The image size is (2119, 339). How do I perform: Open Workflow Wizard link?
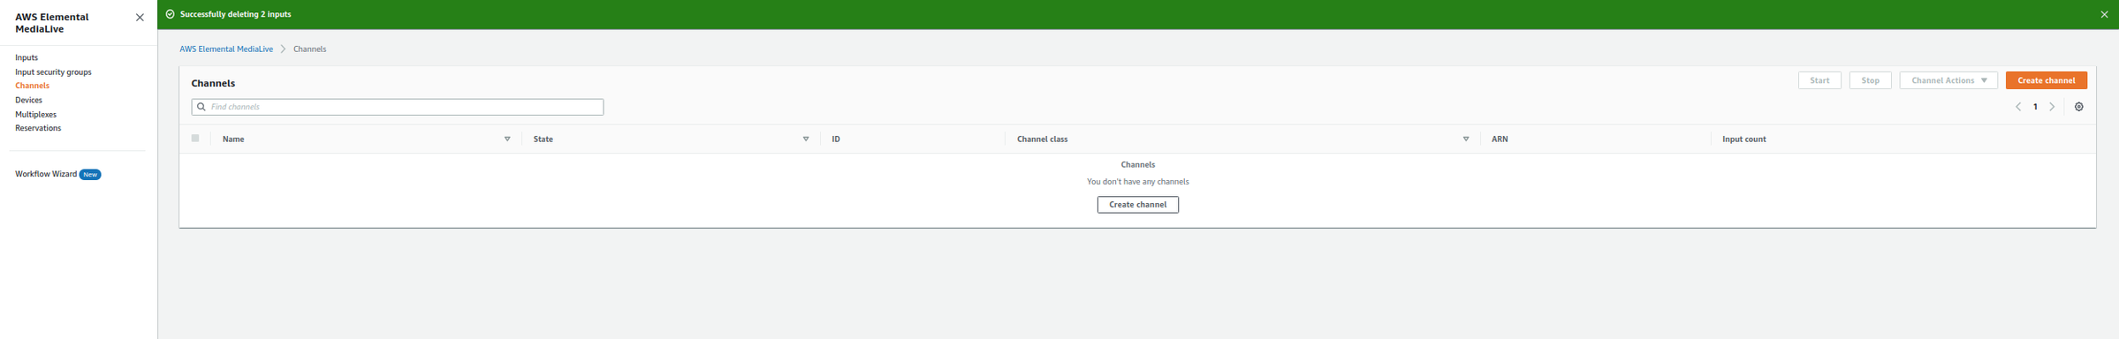pyautogui.click(x=46, y=174)
